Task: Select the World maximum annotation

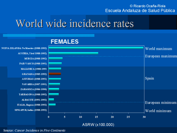Action: (158, 48)
